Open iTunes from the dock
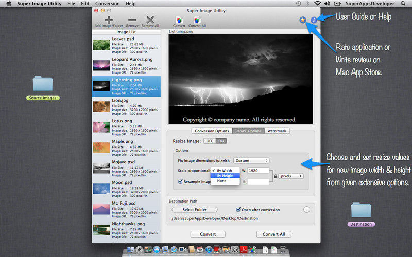The image size is (412, 257). tap(209, 249)
